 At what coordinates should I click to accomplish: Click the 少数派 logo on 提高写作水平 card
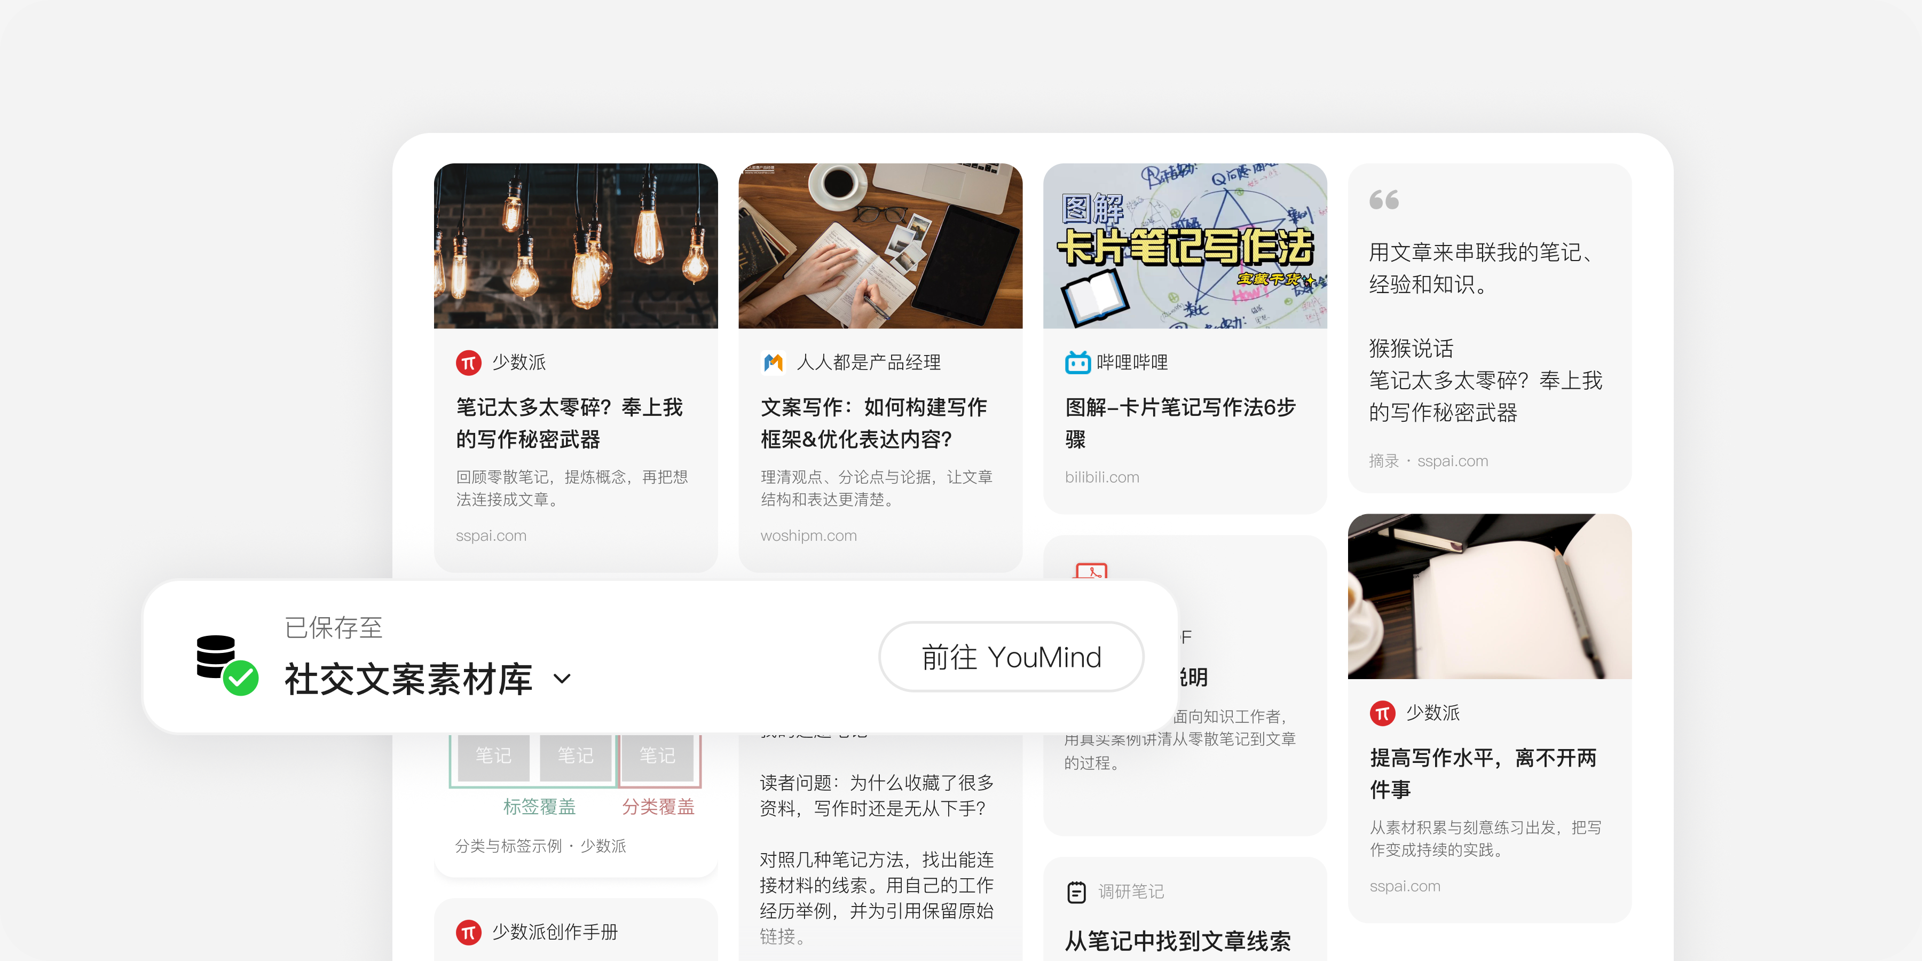tap(1383, 713)
